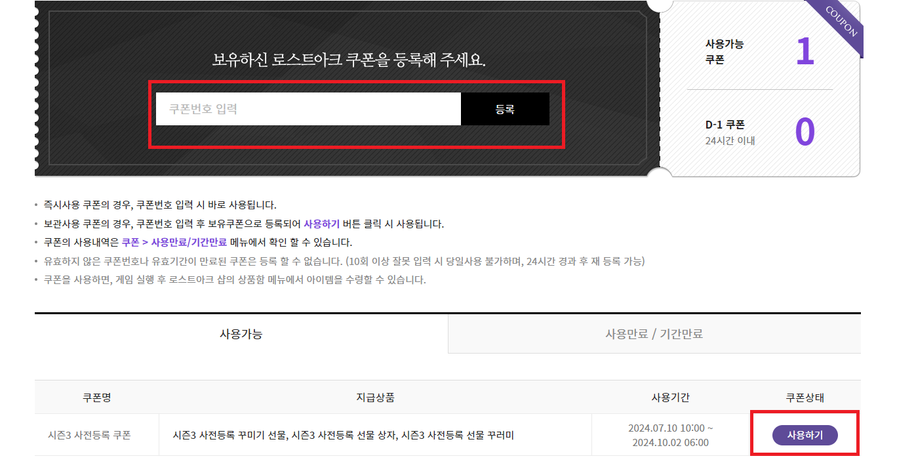Image resolution: width=916 pixels, height=471 pixels.
Task: Open the 사용만료 / 기간만료 tab
Action: (654, 334)
